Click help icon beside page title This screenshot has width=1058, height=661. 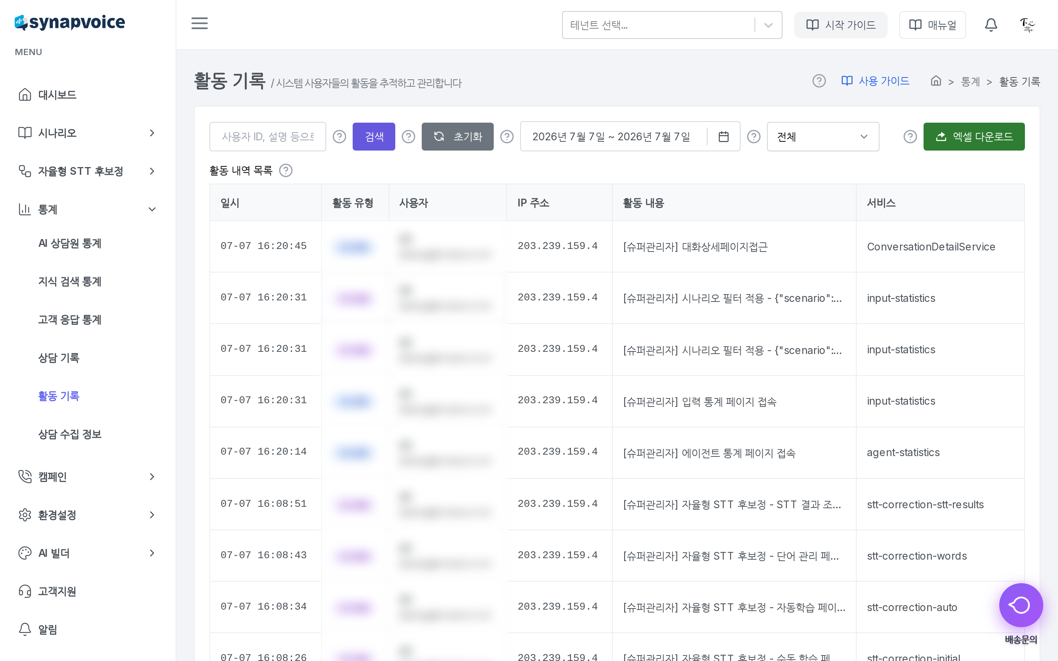point(819,81)
